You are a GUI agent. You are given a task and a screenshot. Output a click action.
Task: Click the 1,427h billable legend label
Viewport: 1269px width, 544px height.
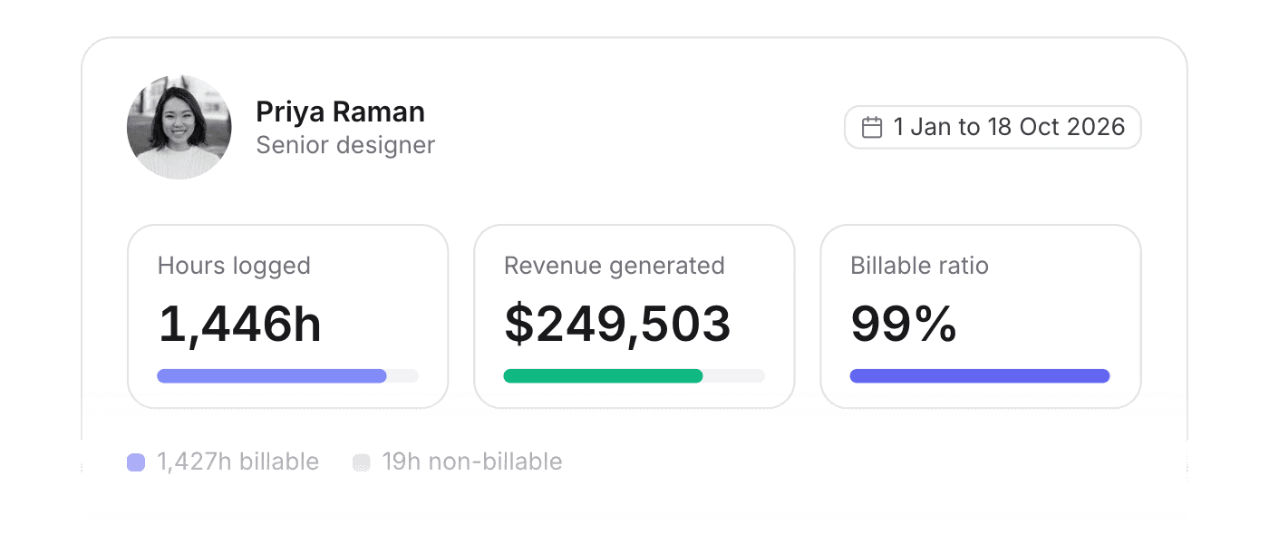pos(238,461)
